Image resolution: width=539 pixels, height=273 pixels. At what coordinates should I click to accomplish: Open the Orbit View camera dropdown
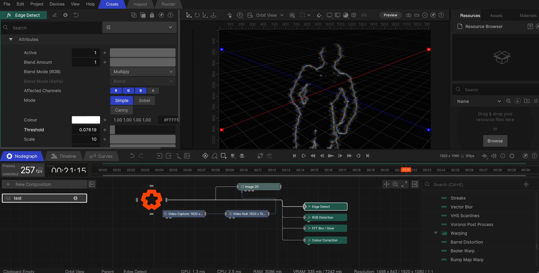tap(269, 15)
